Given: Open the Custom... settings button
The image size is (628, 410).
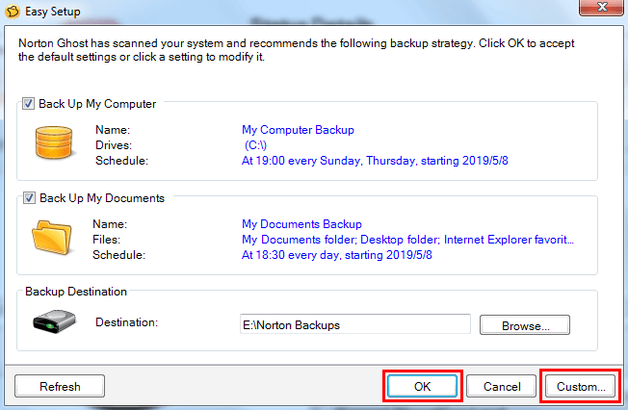Looking at the screenshot, I should click(x=581, y=386).
